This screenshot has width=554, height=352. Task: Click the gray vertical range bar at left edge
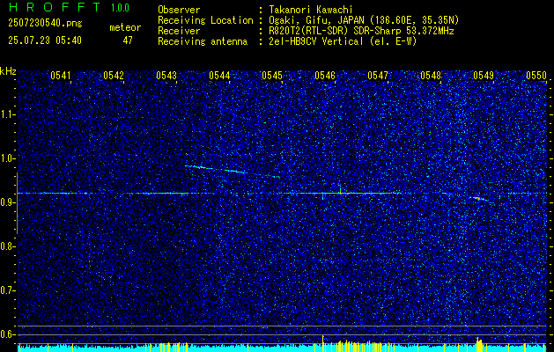[x=17, y=203]
